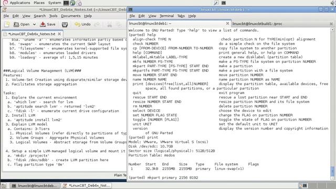Click the 'Install LVM' line in notes
The width and height of the screenshot is (336, 189).
tap(20, 115)
